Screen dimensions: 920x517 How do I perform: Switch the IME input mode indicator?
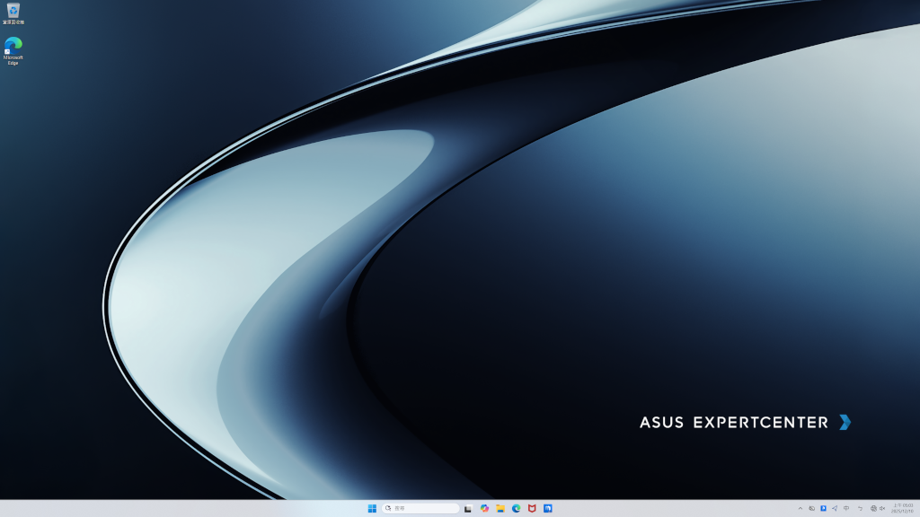point(846,508)
